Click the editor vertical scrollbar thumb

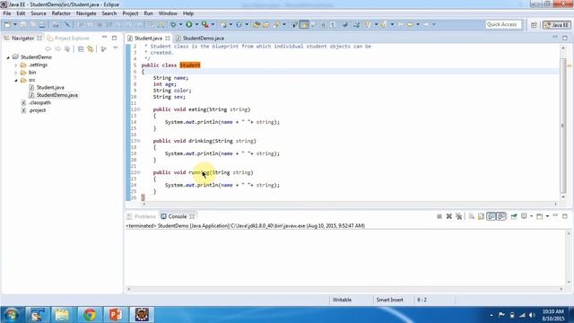pyautogui.click(x=563, y=125)
